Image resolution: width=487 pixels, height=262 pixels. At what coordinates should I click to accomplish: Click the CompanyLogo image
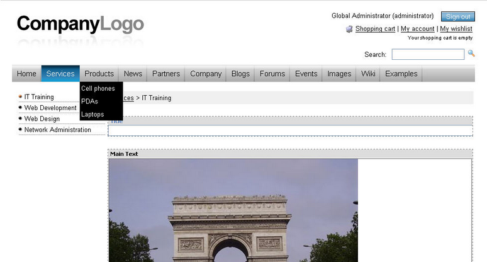[81, 30]
